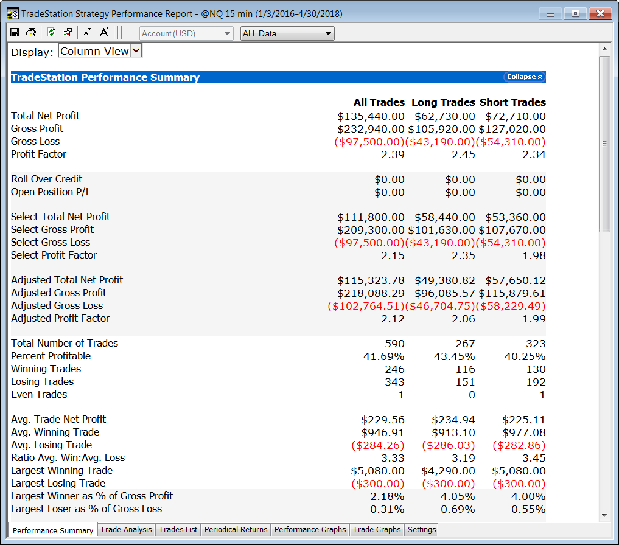Click the TradeStation Performance Summary heading

[105, 77]
